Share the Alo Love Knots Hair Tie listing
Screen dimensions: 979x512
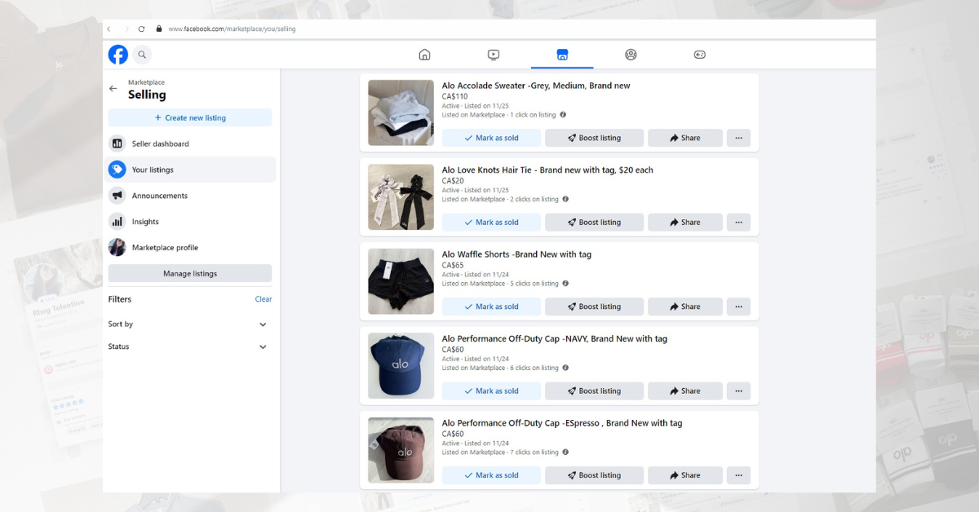point(685,222)
